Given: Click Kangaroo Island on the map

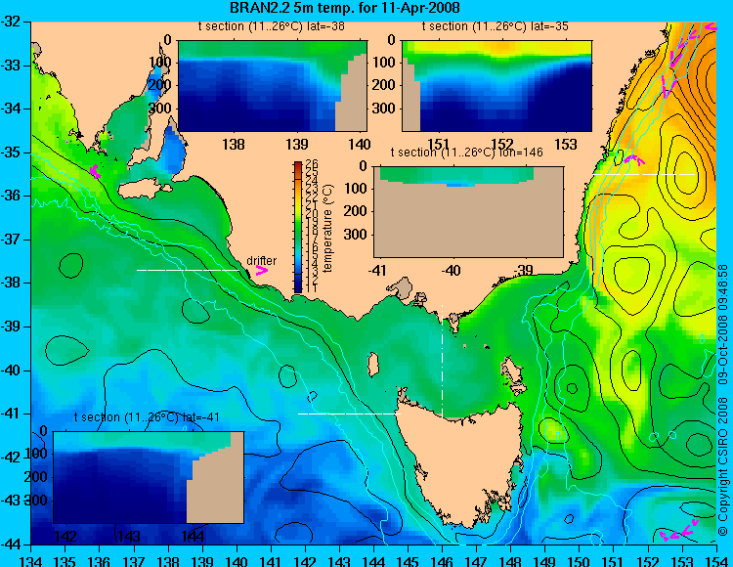Looking at the screenshot, I should point(145,189).
